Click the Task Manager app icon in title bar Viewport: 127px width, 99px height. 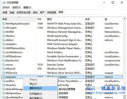pyautogui.click(x=4, y=3)
